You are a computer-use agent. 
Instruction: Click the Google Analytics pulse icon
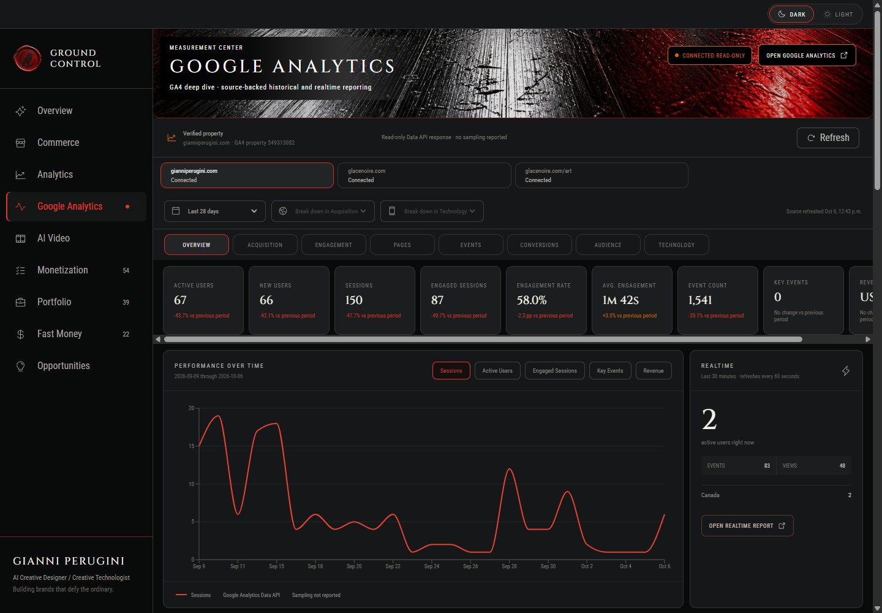(20, 207)
